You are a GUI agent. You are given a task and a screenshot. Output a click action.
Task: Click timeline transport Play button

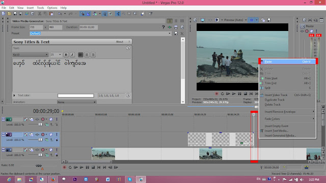81,167
